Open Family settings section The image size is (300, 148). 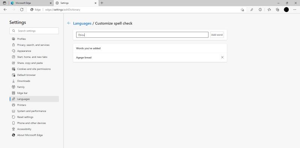pyautogui.click(x=34, y=87)
